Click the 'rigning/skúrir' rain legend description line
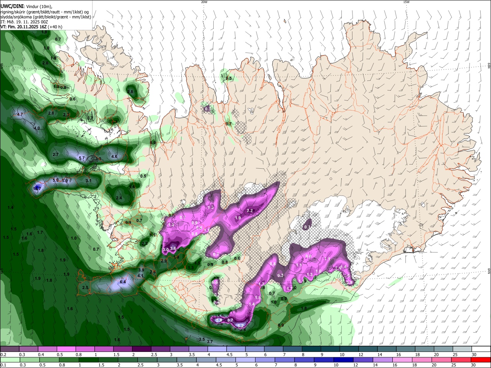Screen dimensions: 491x368 tap(44, 12)
